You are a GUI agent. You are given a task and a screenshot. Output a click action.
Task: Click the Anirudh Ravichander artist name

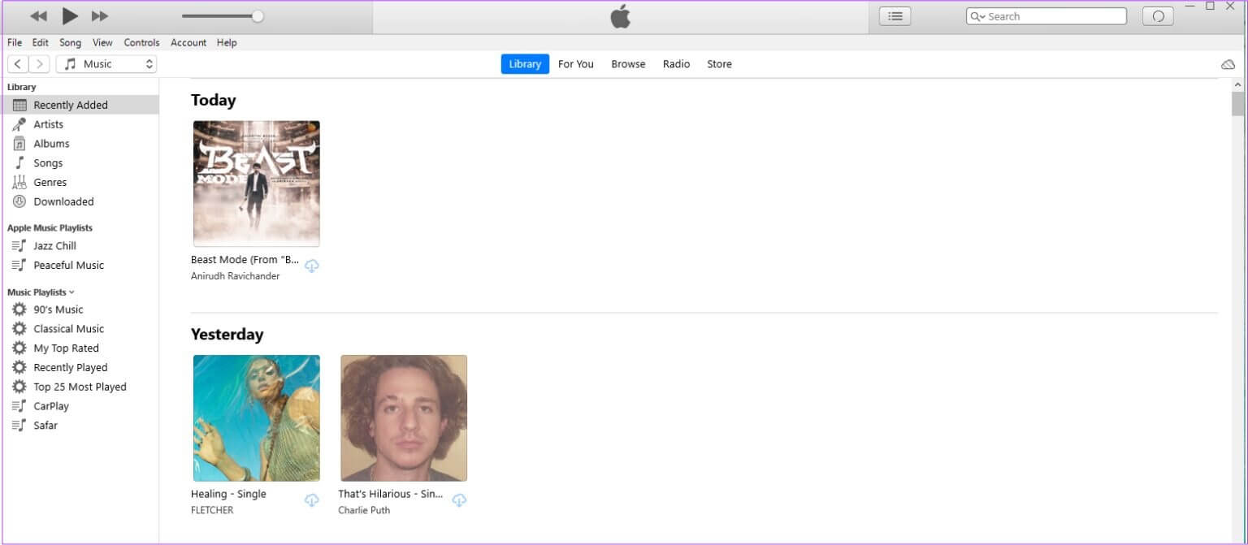(235, 276)
